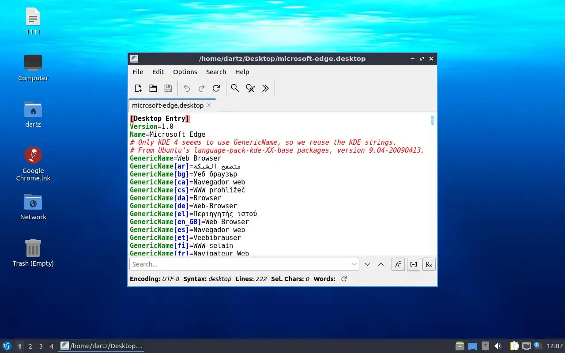The width and height of the screenshot is (565, 353).
Task: Click the Undo arrow in toolbar
Action: coord(187,88)
